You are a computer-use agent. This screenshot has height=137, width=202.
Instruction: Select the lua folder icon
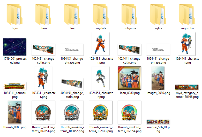click(72, 14)
